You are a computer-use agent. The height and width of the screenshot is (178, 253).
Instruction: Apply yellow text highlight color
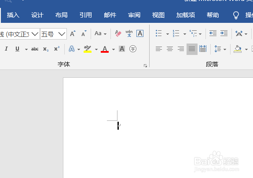tap(88, 49)
